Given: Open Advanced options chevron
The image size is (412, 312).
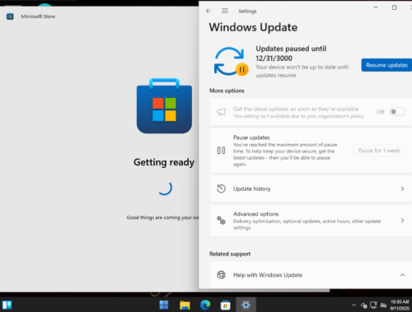Looking at the screenshot, I should 402,221.
